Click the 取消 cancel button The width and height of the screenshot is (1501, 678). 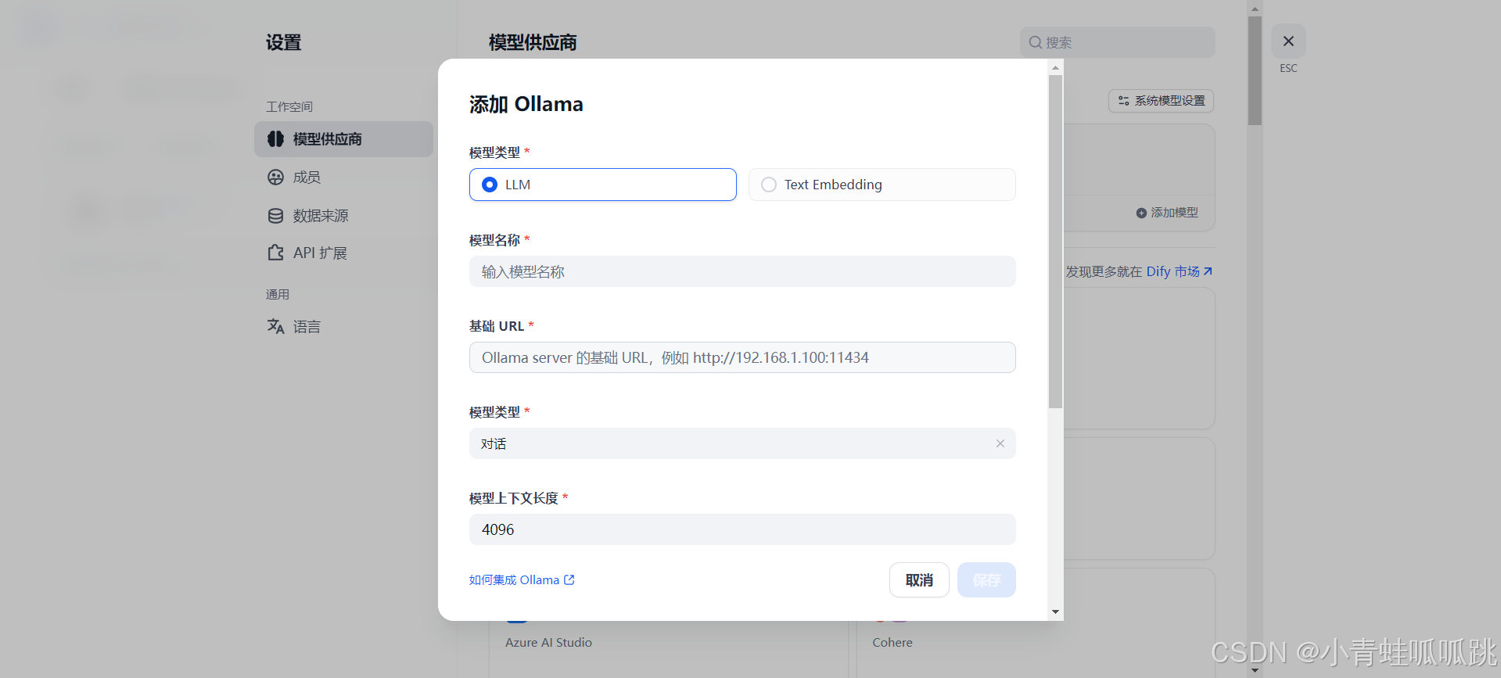click(919, 580)
